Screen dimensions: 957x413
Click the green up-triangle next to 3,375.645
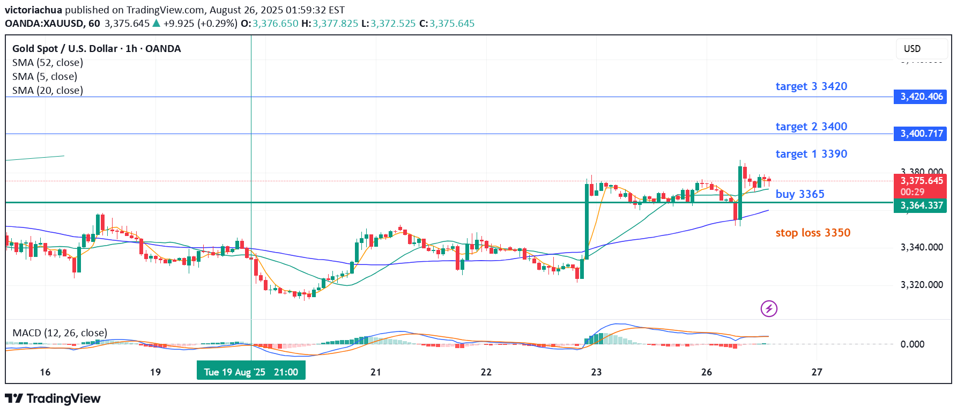click(x=157, y=23)
